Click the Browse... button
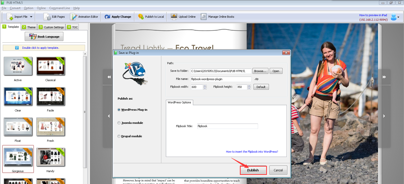The width and height of the screenshot is (404, 184). coord(260,71)
